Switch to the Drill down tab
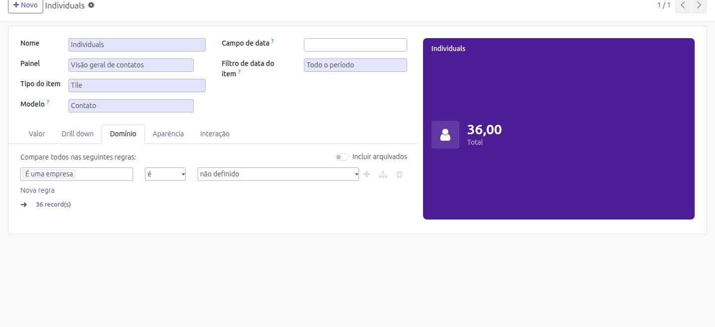 pyautogui.click(x=77, y=134)
